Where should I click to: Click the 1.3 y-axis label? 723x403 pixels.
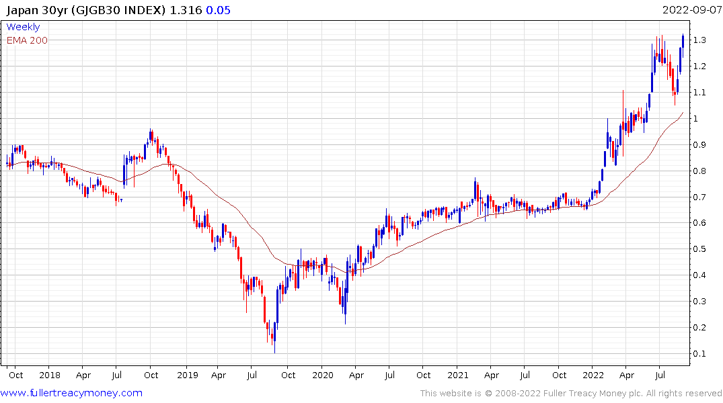point(699,40)
